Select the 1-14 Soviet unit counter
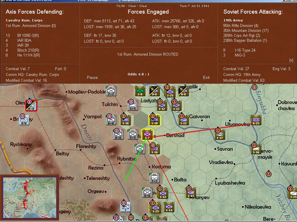 click(169, 207)
